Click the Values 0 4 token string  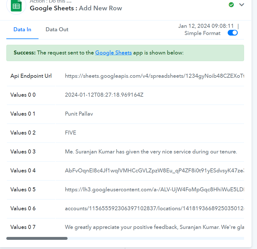click(x=154, y=171)
